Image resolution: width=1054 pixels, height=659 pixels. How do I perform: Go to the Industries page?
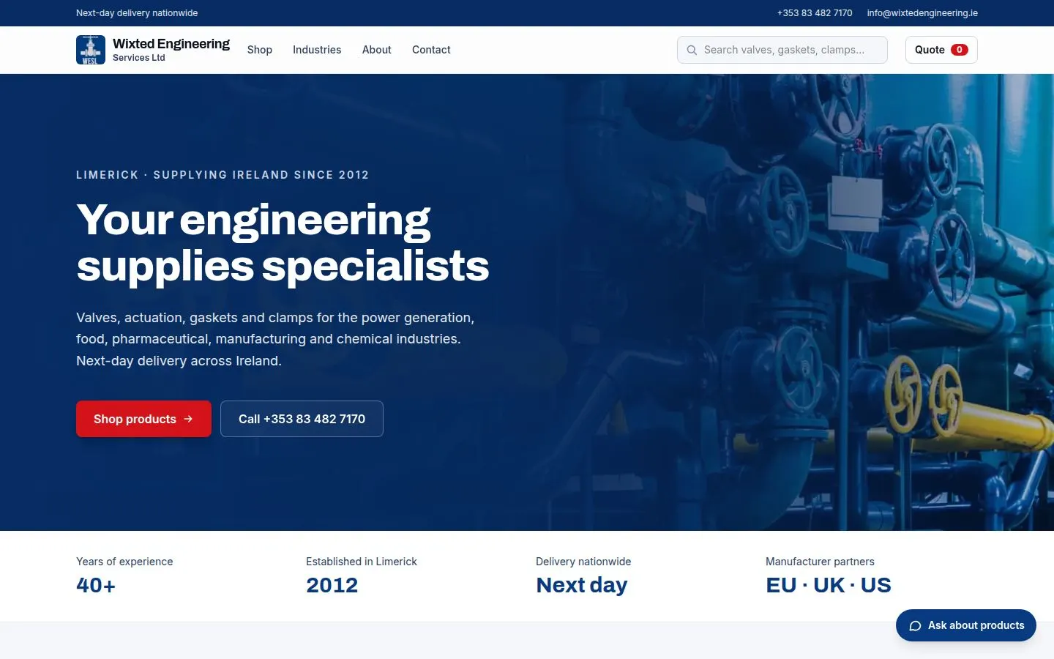[317, 50]
